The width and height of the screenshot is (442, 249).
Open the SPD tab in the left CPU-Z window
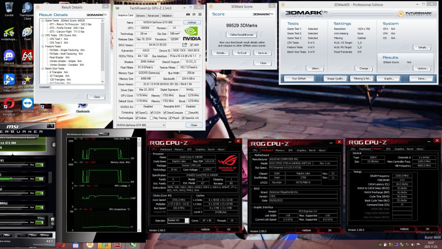tap(190, 149)
